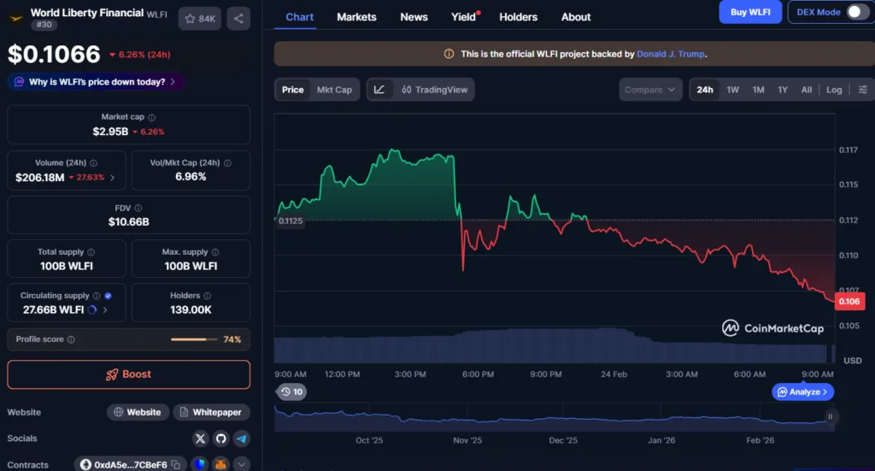Open the share icon button
875x471 pixels.
coord(238,19)
